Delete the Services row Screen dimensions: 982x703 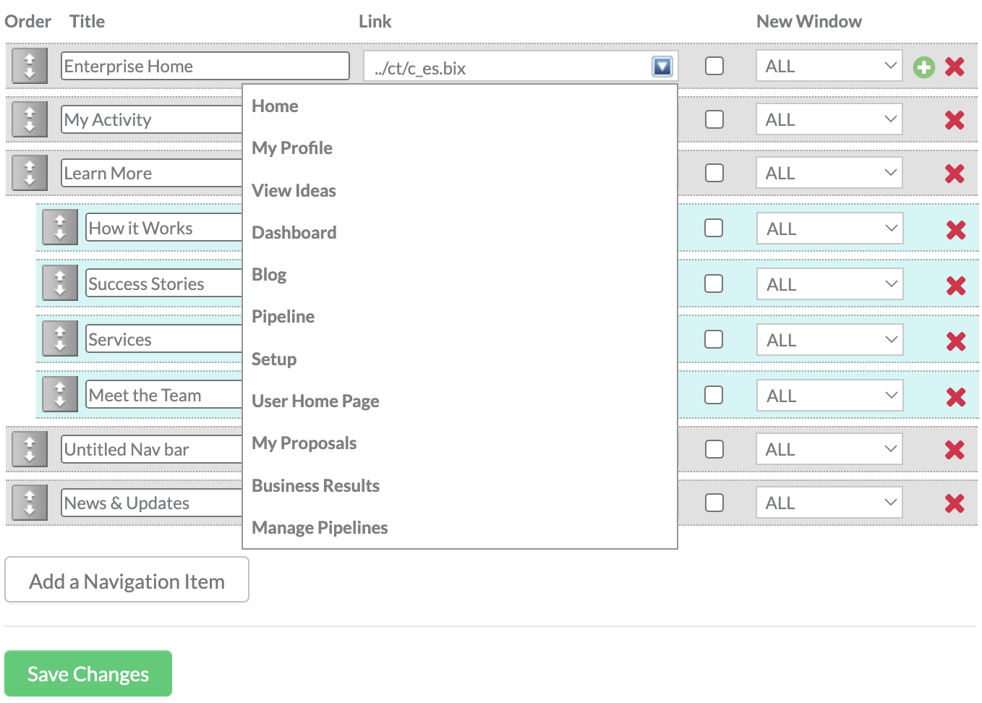[956, 341]
